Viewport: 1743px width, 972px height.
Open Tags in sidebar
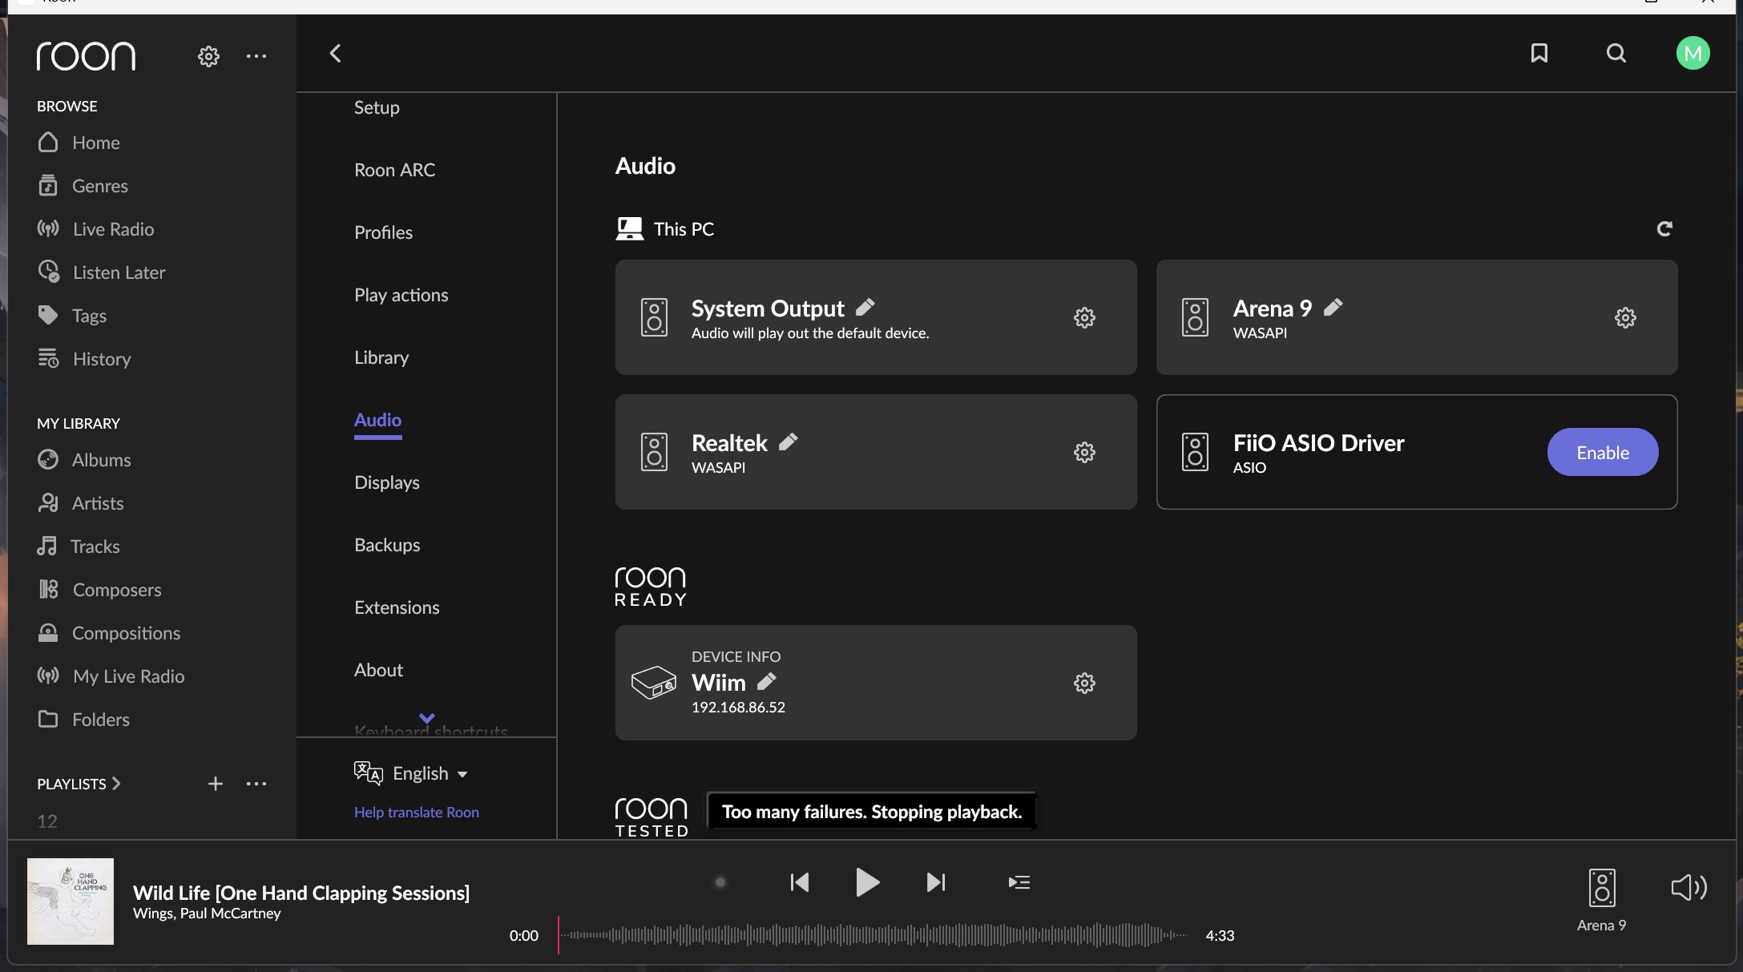click(71, 316)
